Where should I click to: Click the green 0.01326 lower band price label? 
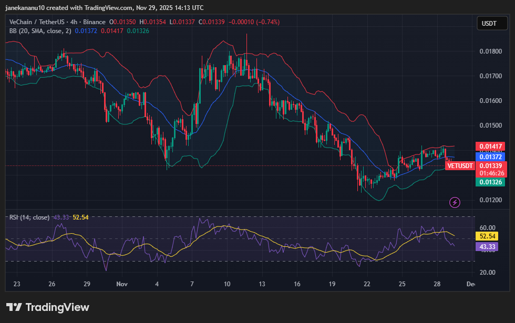point(490,182)
